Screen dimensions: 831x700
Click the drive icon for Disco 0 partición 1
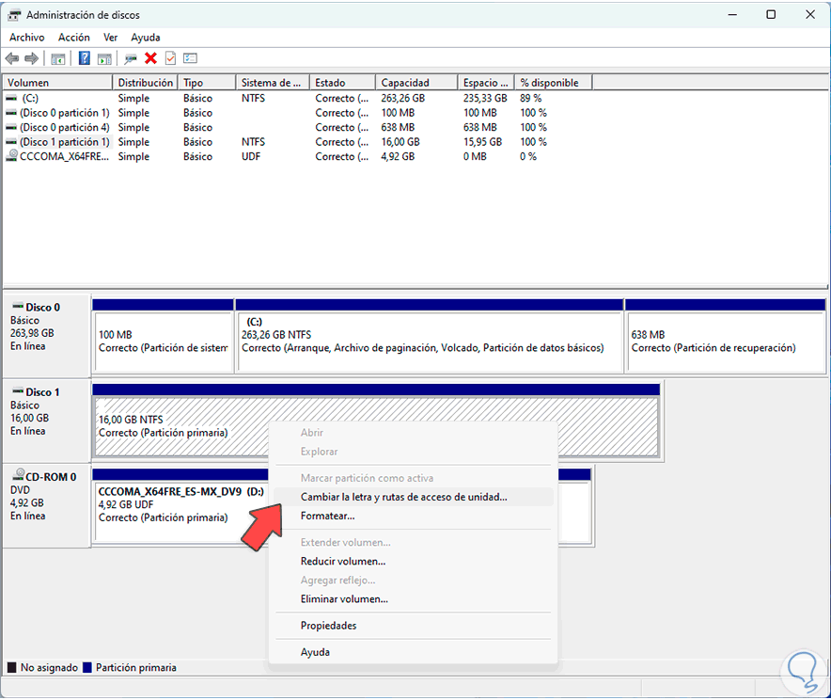tap(11, 113)
